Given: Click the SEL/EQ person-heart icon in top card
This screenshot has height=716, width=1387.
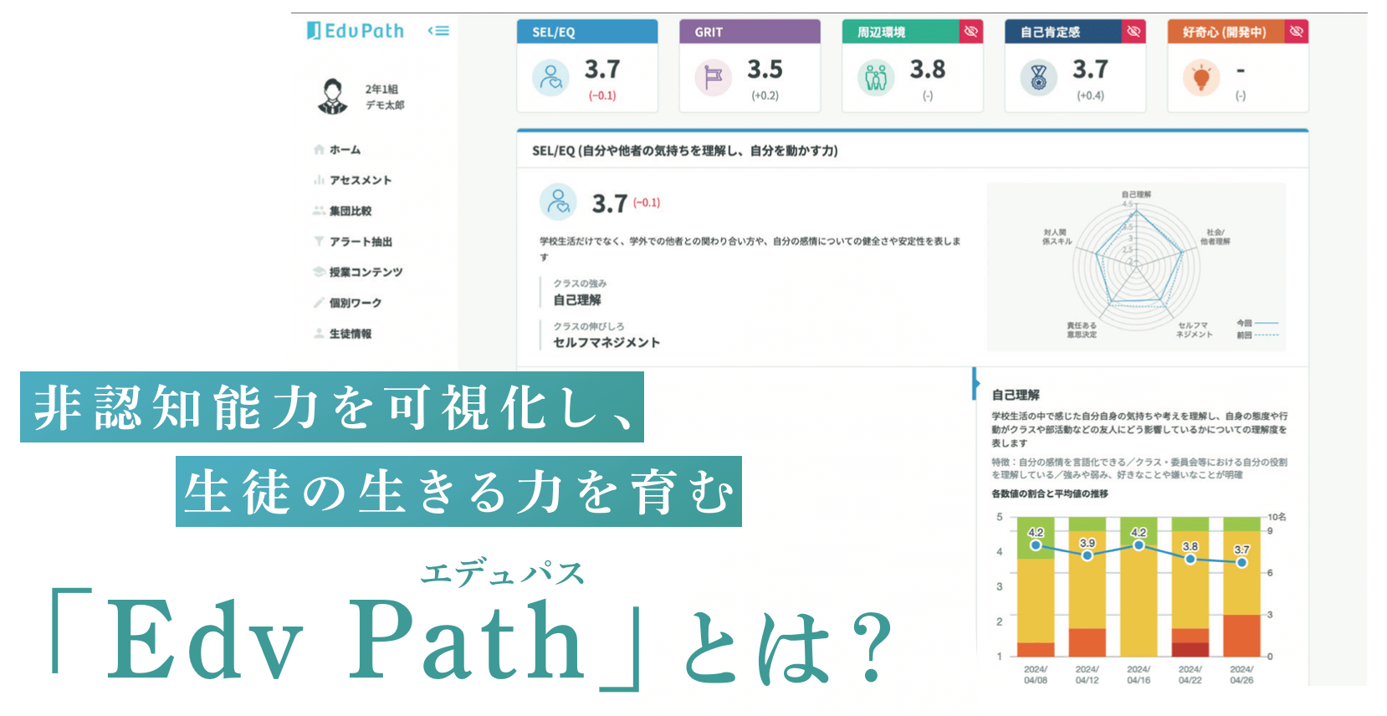Looking at the screenshot, I should [x=550, y=78].
